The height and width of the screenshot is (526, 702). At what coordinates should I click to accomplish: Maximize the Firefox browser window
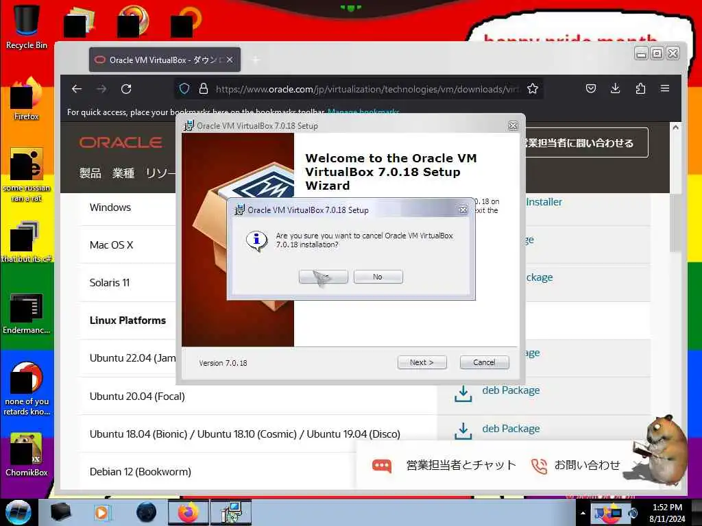(657, 53)
